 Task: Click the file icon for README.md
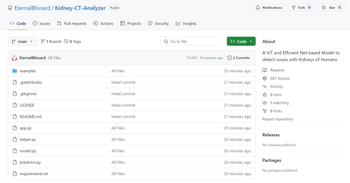pyautogui.click(x=15, y=116)
